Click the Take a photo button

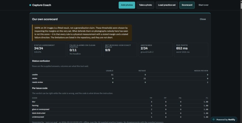pyautogui.click(x=145, y=5)
